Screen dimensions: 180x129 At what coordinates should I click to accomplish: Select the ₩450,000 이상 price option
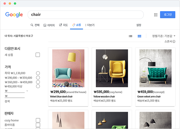pos(38,86)
